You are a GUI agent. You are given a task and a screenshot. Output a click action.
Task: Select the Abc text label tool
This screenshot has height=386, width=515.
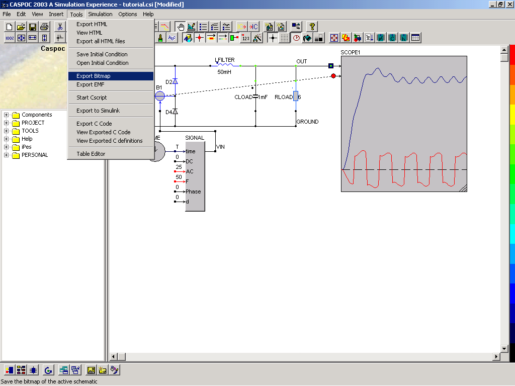[x=172, y=38]
